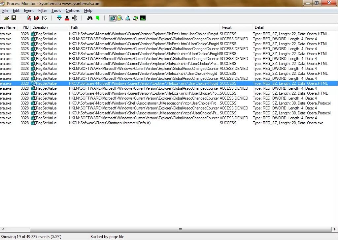Select the row with .xhtm\UserChoice\Progid path
338x240 pixels.
coord(169,54)
